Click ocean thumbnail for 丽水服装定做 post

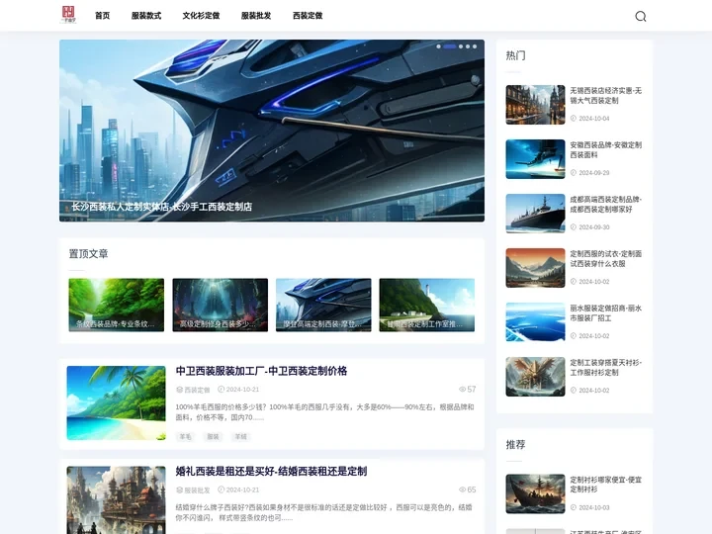535,322
